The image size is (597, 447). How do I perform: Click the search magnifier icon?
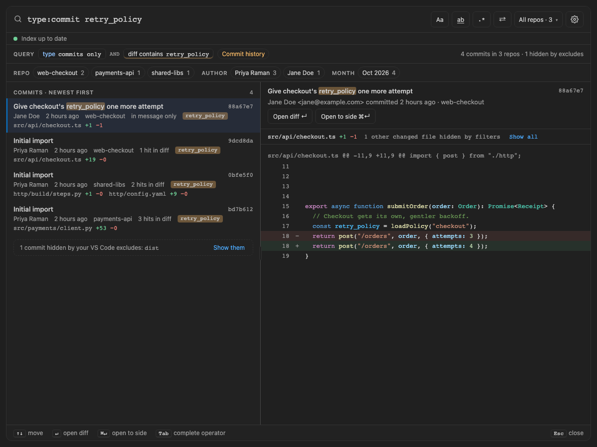(x=18, y=19)
